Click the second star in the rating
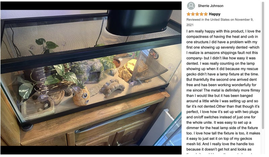Screen dimensions: 269x157 (x=193, y=14)
